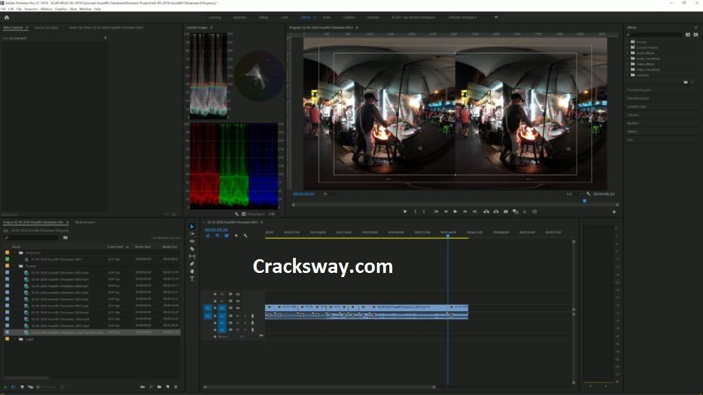This screenshot has height=395, width=703.
Task: Mute audio track A1
Action: pos(238,315)
